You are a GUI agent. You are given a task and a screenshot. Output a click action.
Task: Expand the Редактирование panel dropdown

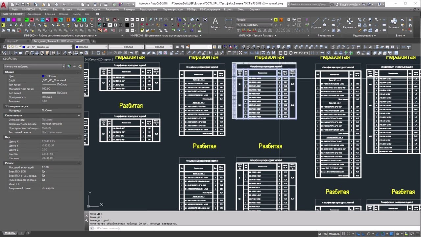tap(365, 36)
